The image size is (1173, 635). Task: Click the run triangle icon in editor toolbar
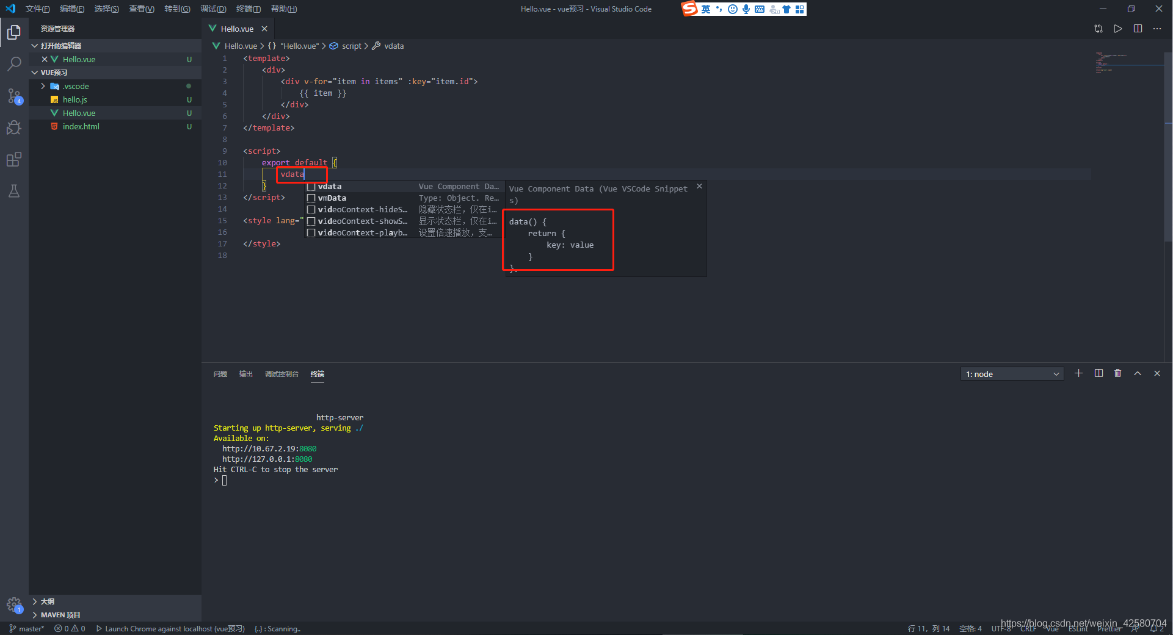1118,29
